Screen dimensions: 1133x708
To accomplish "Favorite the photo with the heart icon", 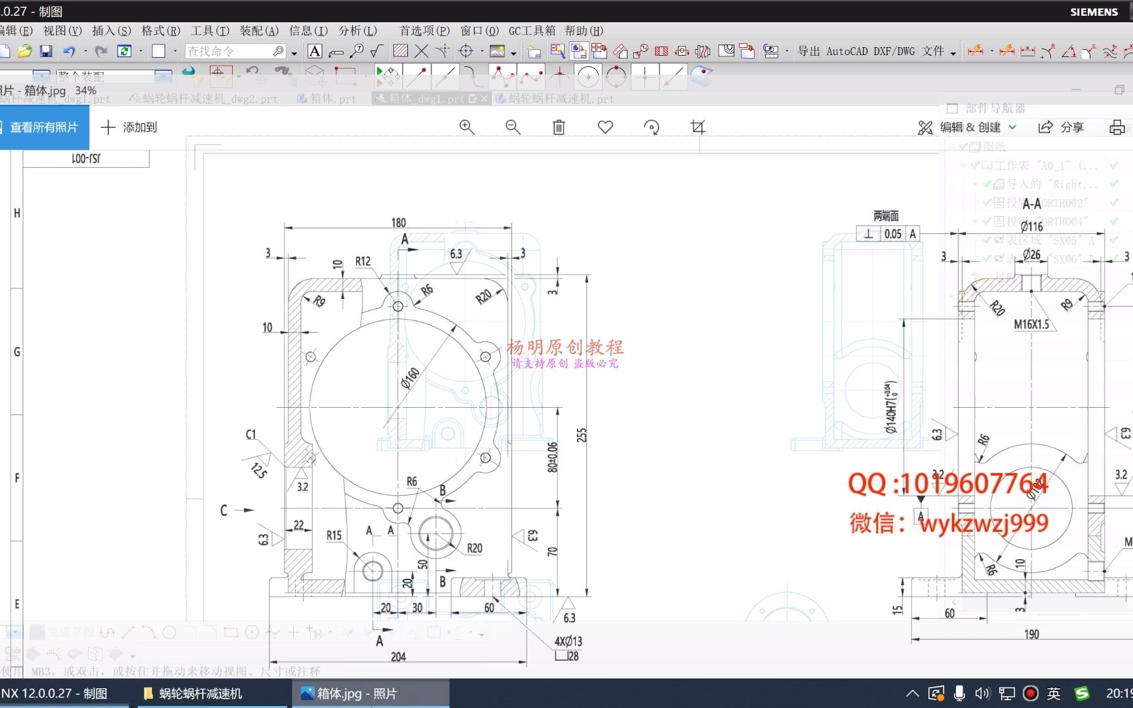I will 605,127.
